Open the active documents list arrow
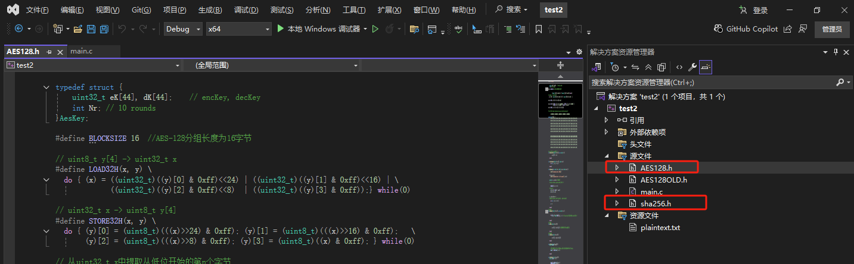Screen dimensions: 854x264 569,52
